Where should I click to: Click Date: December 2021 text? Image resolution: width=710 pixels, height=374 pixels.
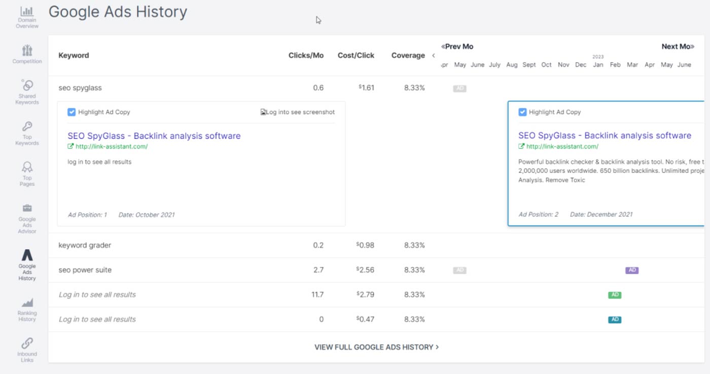coord(601,214)
